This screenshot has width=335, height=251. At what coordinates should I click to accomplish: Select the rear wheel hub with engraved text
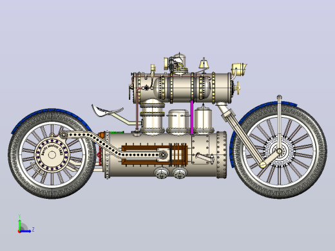pos(52,154)
